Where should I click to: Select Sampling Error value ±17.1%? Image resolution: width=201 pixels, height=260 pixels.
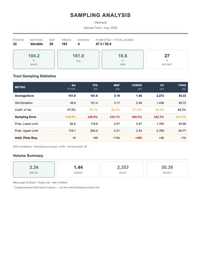point(181,117)
